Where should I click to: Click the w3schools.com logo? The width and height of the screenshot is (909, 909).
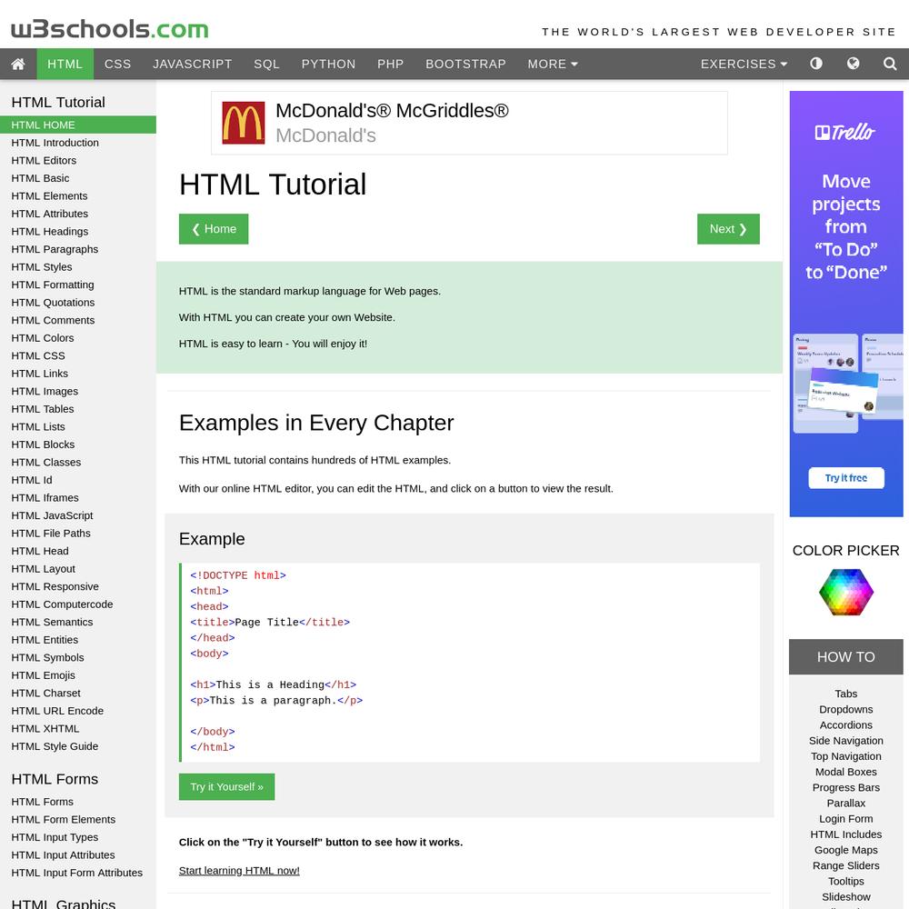110,29
